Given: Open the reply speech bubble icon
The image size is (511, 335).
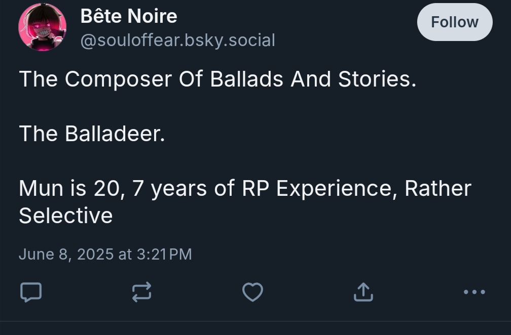Looking at the screenshot, I should [x=30, y=292].
